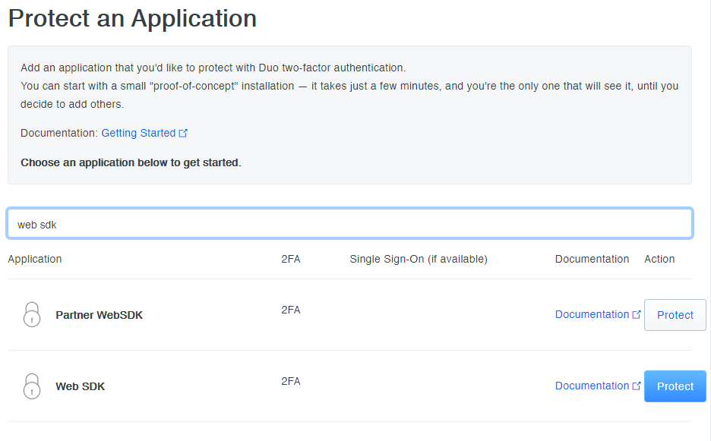Click external-link icon in Web SDK row
Screen dimensions: 711x441
coord(637,386)
